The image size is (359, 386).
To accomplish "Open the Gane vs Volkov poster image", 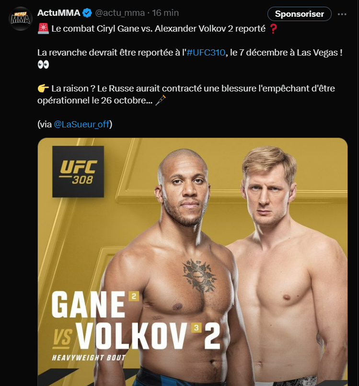I will coord(192,262).
